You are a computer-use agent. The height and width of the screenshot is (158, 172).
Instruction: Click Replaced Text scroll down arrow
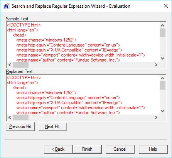[x=162, y=111]
